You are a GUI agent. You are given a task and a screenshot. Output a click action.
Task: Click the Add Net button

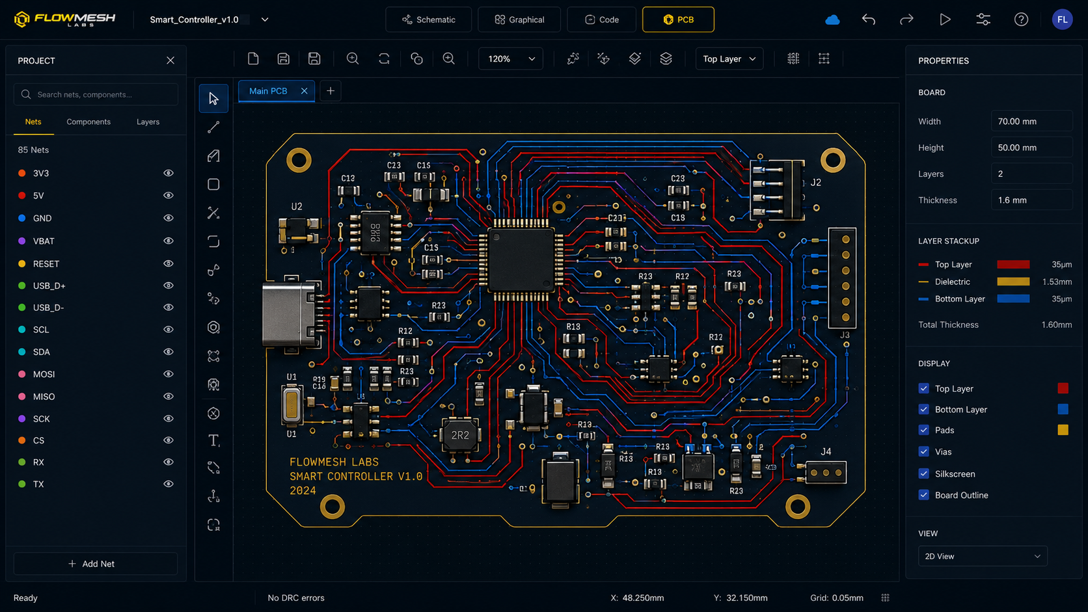click(x=96, y=564)
